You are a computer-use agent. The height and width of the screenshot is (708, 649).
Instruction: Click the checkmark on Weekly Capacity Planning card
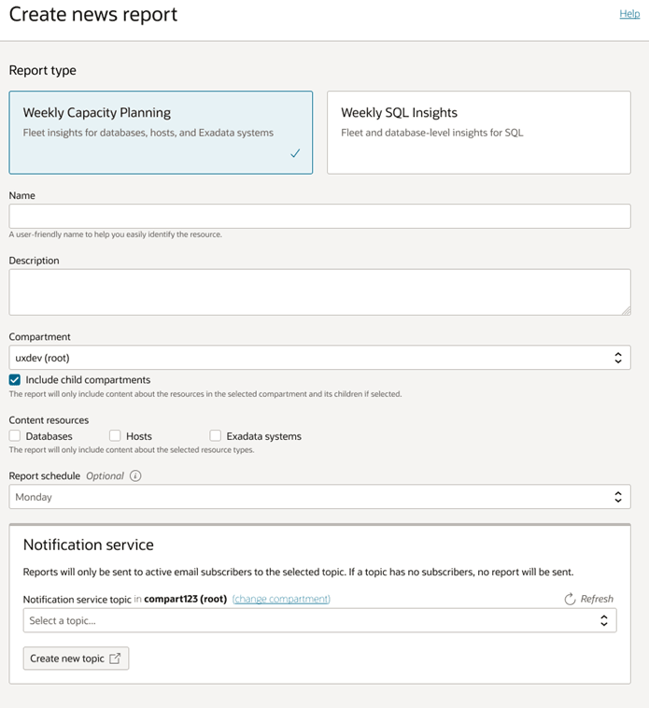pos(295,153)
